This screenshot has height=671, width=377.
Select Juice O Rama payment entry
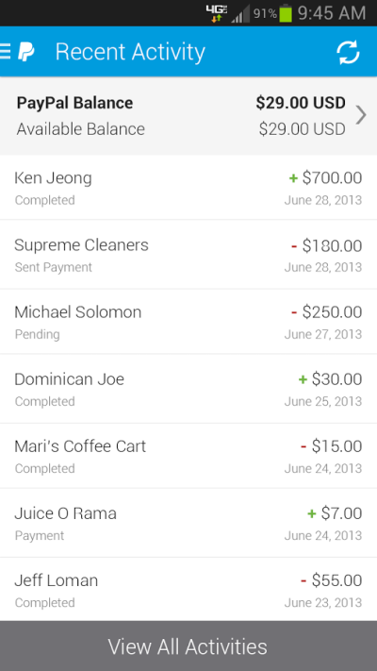(x=188, y=523)
